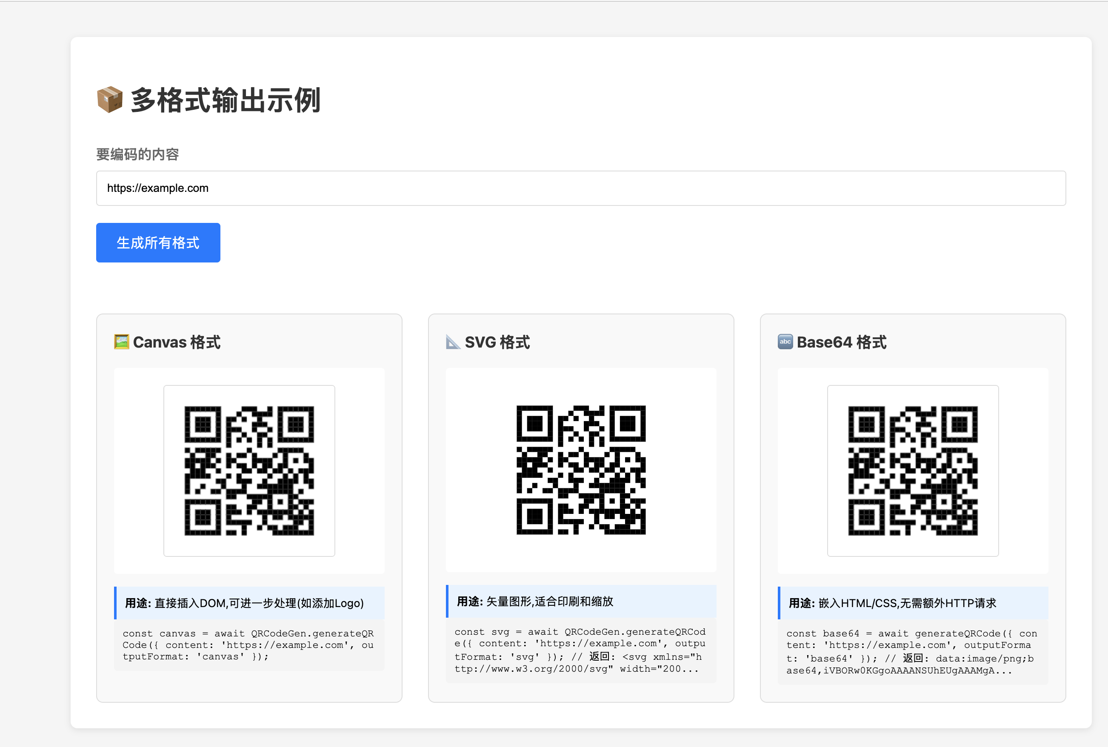Click the Base64 format QR code
The image size is (1108, 747).
pos(912,470)
